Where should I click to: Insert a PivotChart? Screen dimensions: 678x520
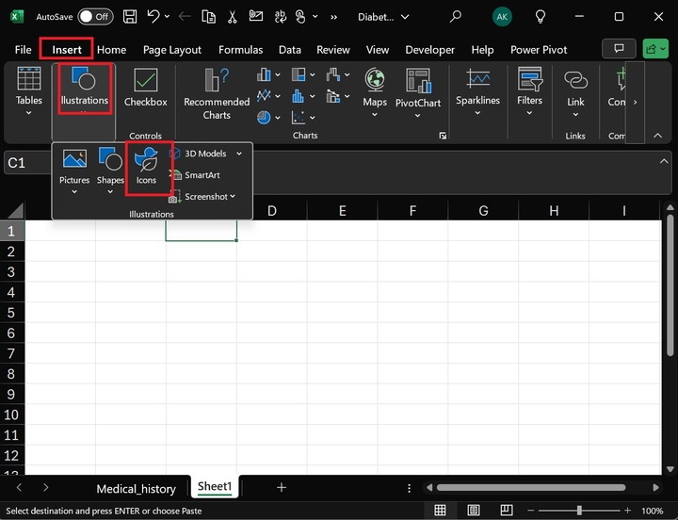coord(417,81)
